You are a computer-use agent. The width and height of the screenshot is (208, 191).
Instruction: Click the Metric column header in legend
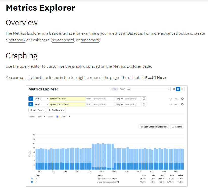click(100, 175)
